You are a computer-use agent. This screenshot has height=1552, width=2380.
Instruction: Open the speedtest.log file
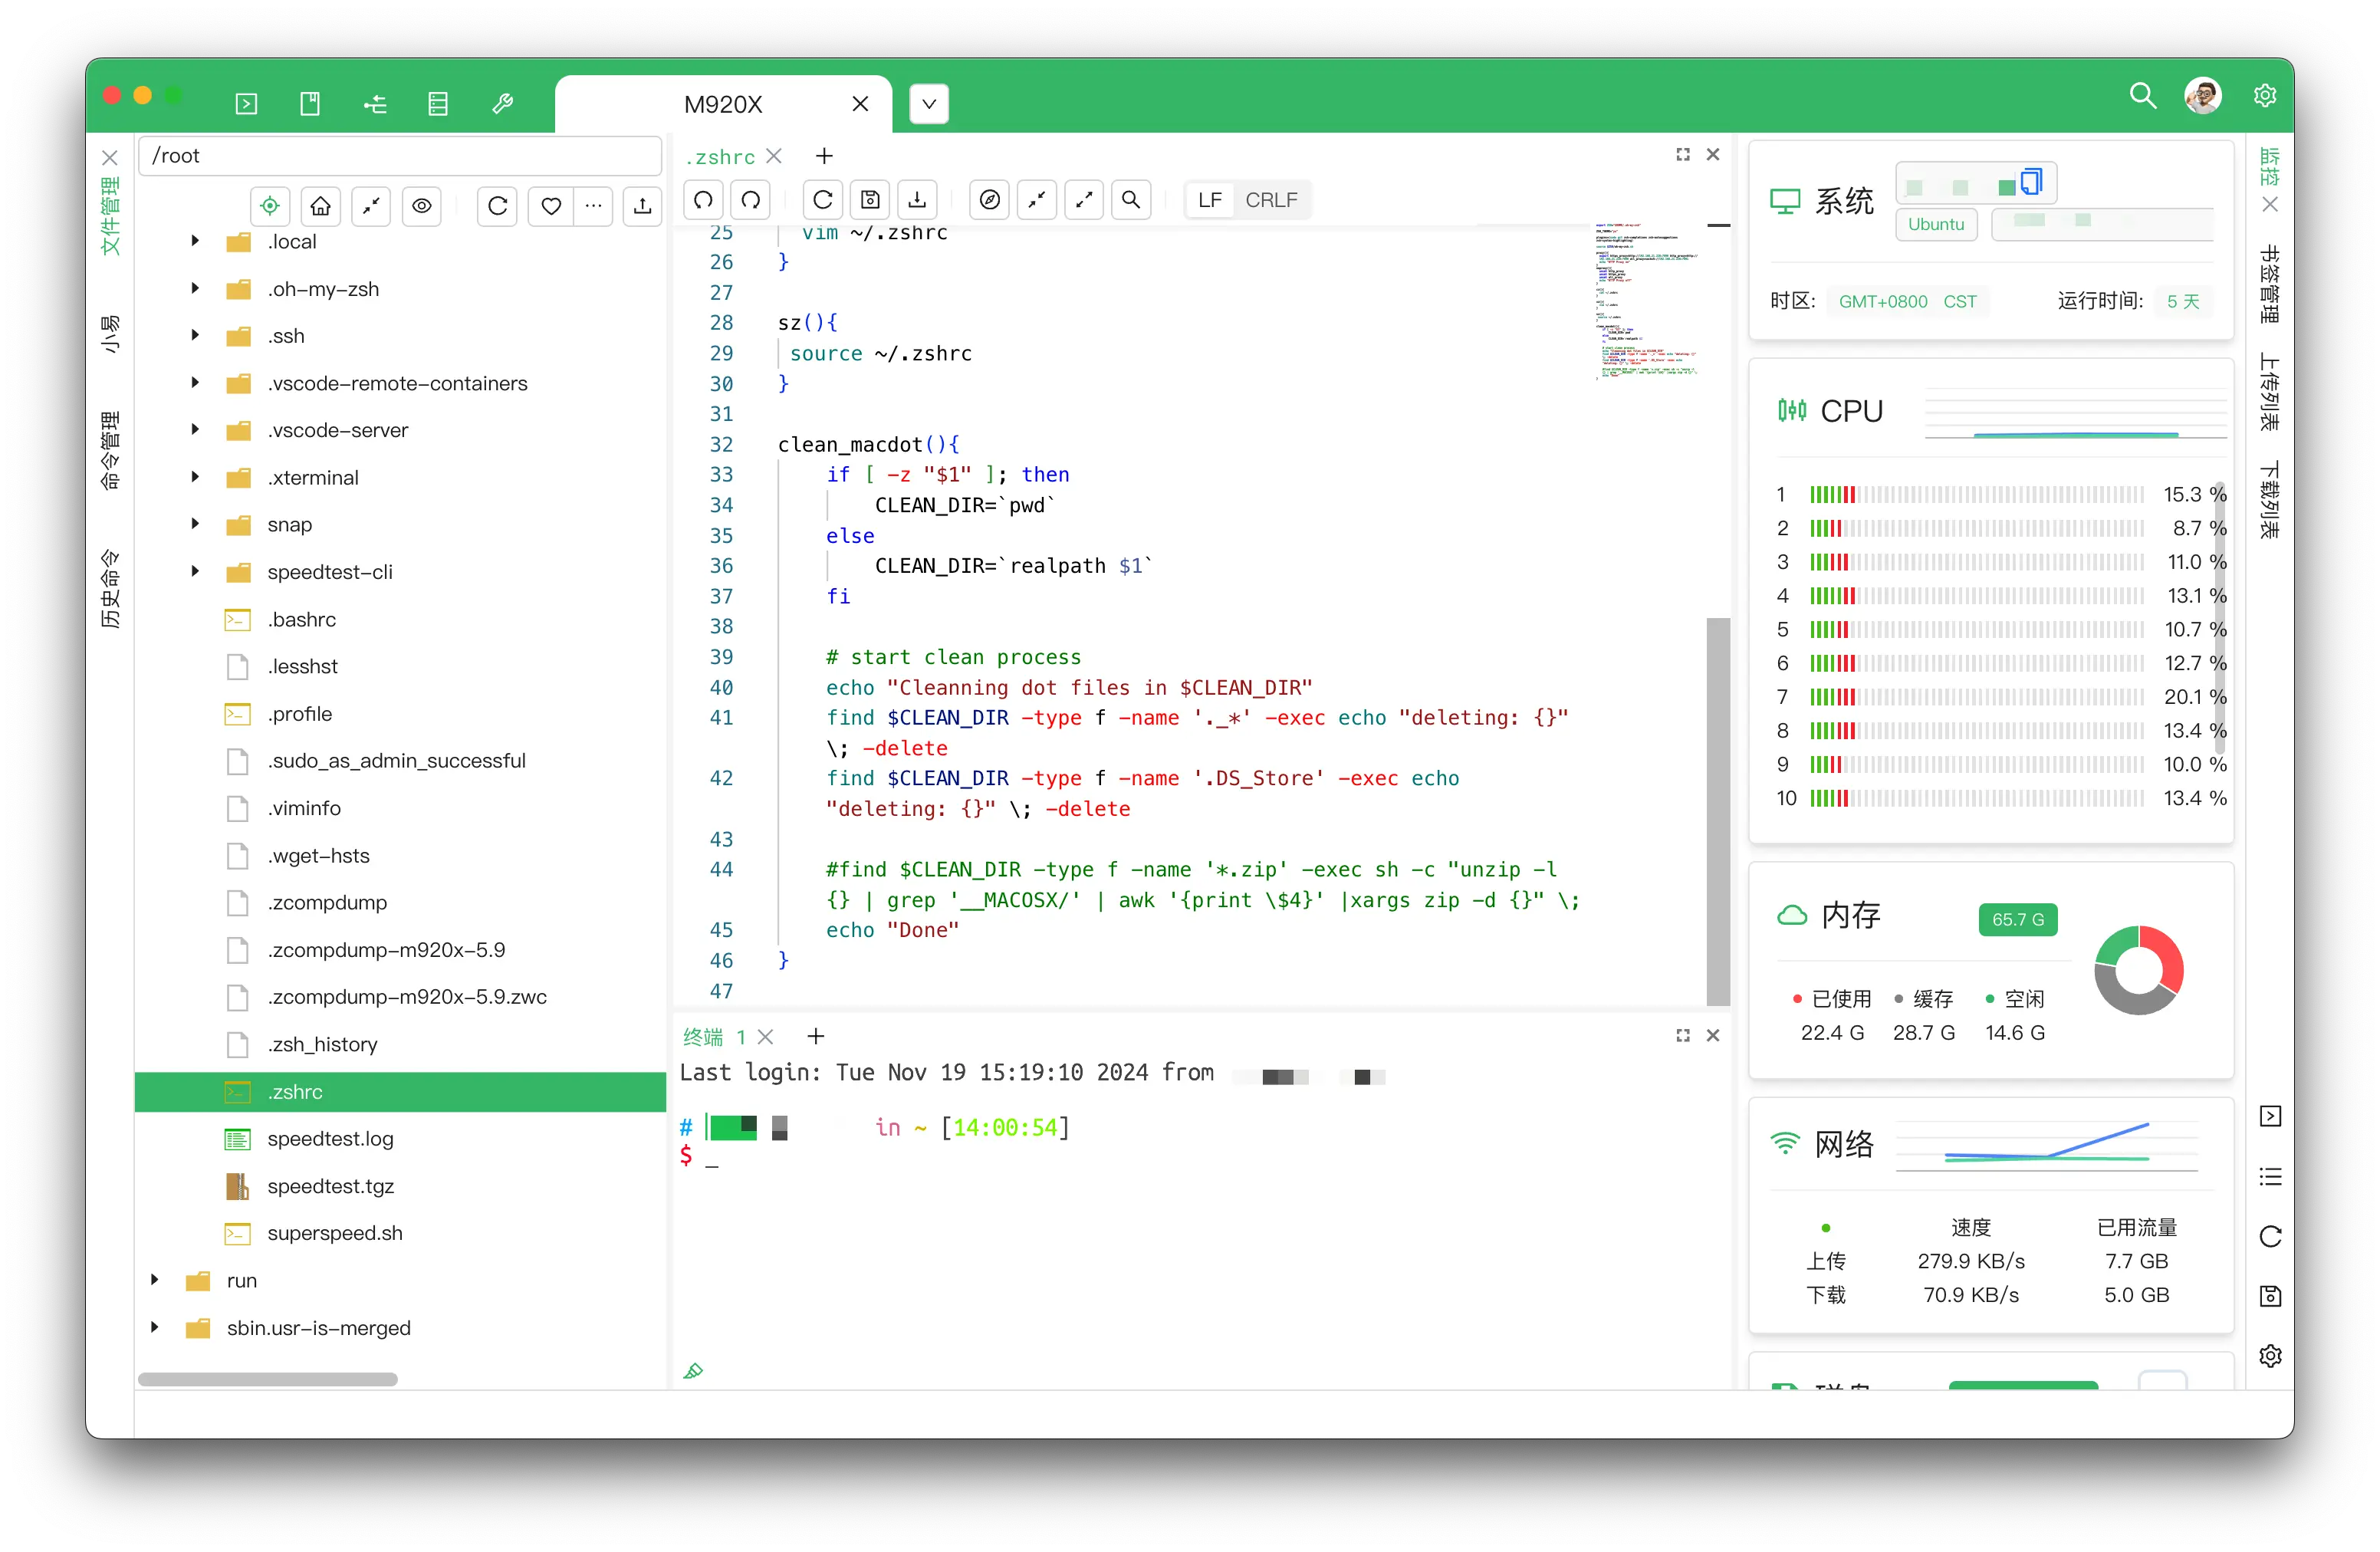tap(330, 1139)
